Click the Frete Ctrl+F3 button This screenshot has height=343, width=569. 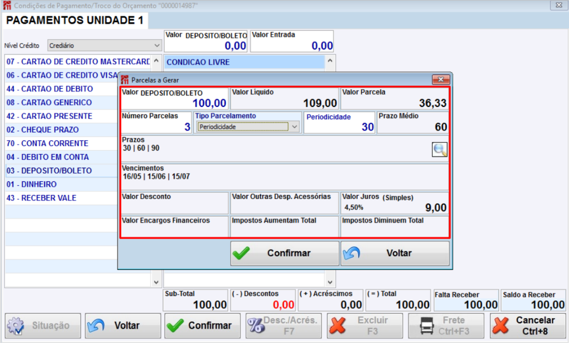pyautogui.click(x=446, y=326)
